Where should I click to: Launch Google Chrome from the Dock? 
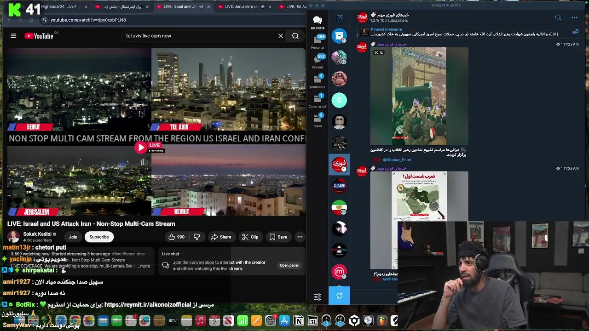point(75,321)
